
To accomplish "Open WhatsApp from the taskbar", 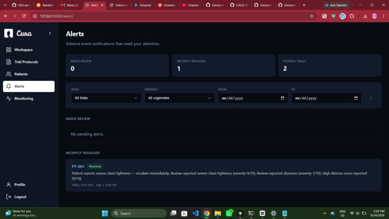I will pos(229,213).
